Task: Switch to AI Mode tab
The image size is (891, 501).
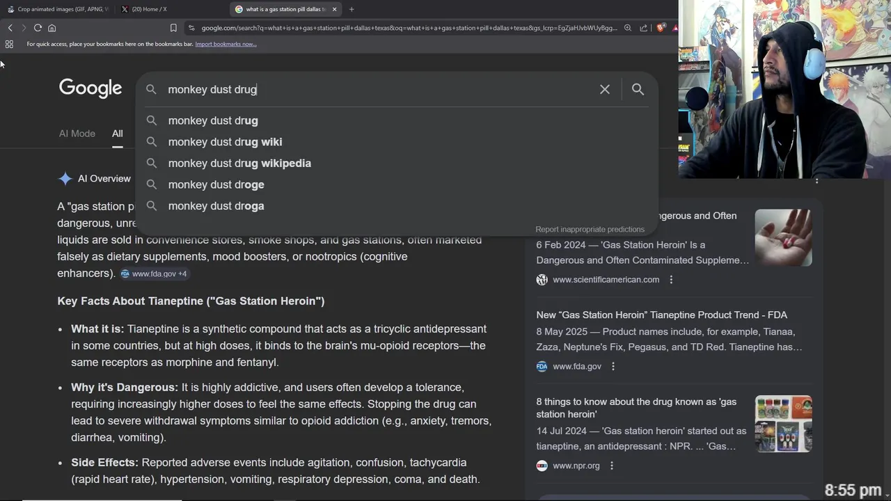Action: (x=77, y=134)
